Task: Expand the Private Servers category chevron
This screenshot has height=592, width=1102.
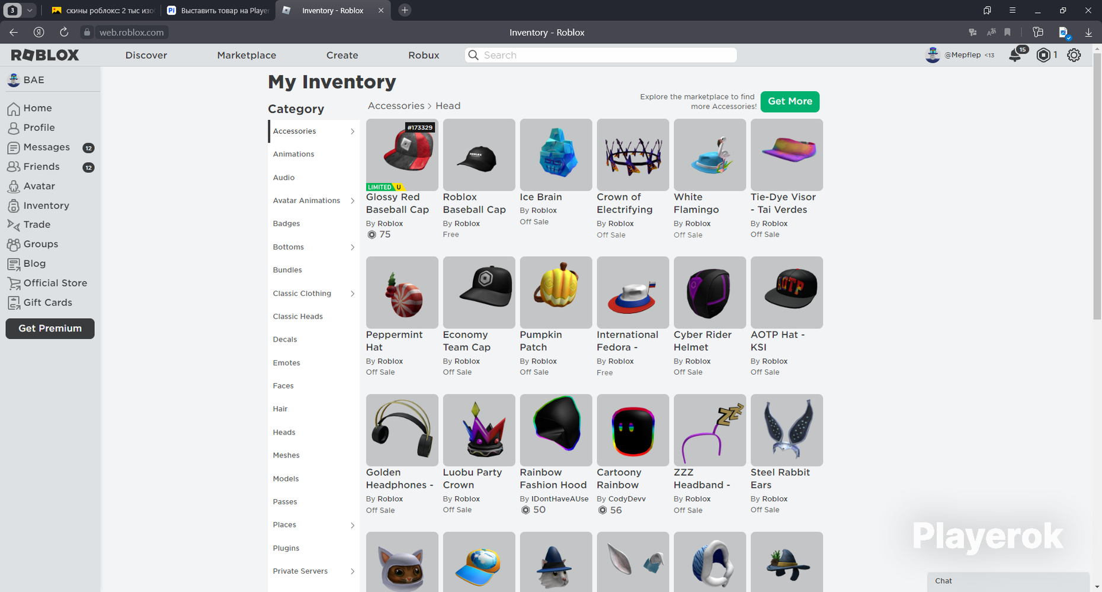Action: coord(353,571)
